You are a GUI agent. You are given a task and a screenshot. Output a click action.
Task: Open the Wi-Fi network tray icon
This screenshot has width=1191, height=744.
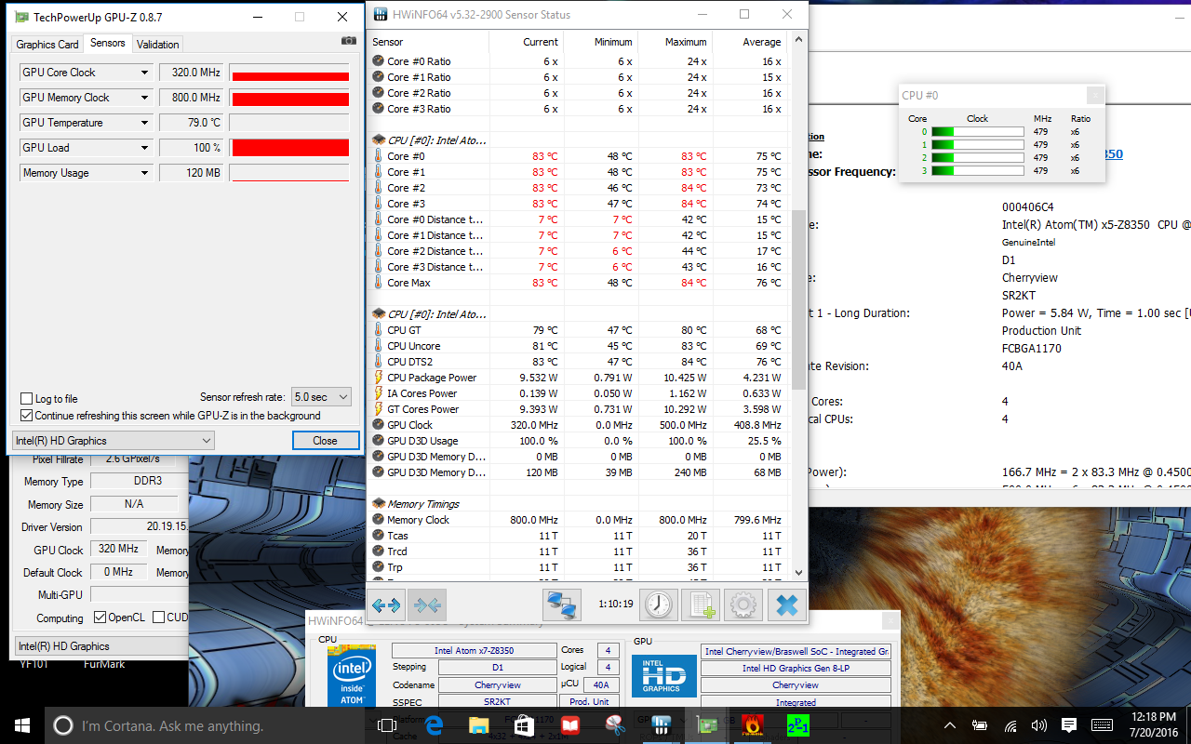(1010, 725)
